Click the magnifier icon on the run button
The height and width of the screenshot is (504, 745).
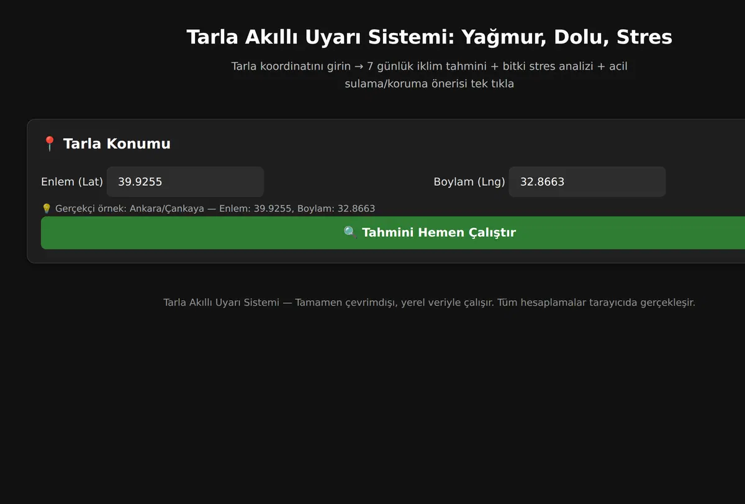[350, 232]
